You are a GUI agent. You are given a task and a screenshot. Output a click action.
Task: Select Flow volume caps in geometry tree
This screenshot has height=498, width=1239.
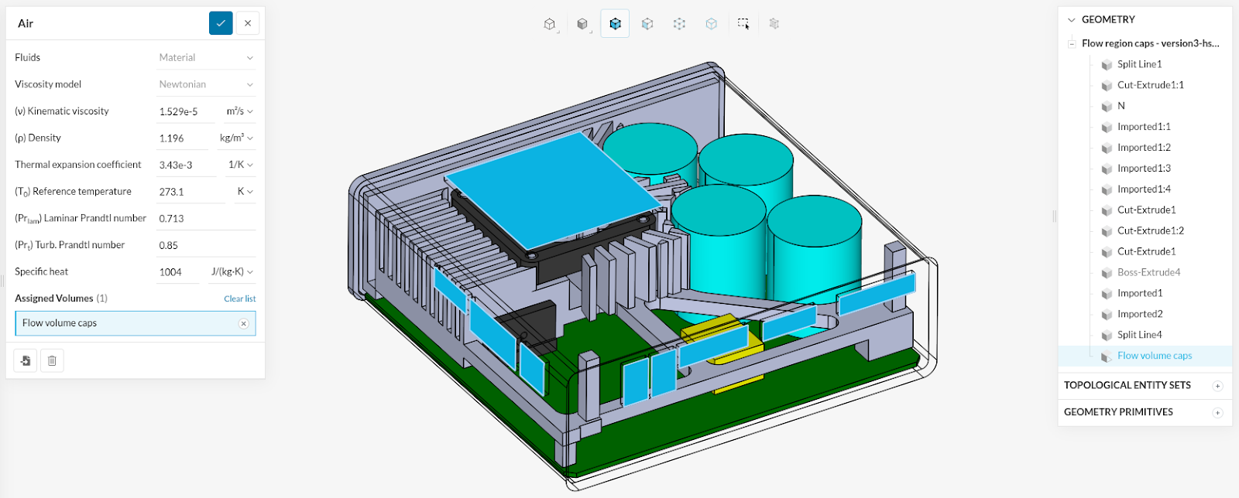pos(1154,356)
